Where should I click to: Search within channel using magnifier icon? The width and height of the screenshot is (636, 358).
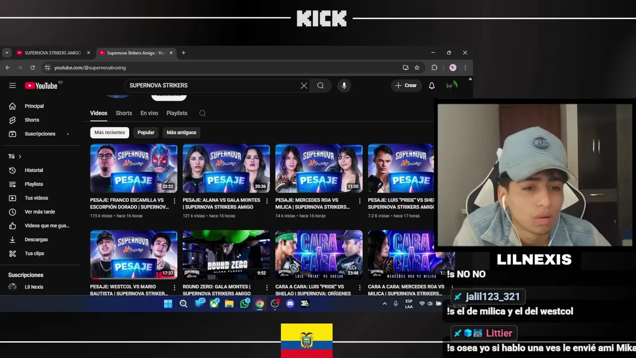[x=202, y=113]
